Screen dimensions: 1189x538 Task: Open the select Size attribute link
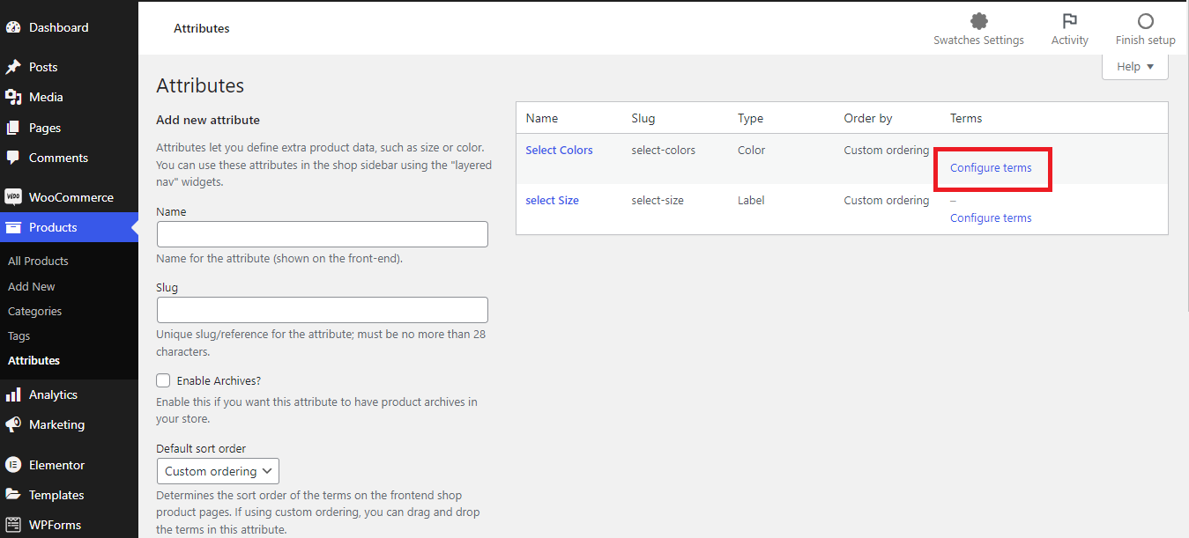coord(552,200)
